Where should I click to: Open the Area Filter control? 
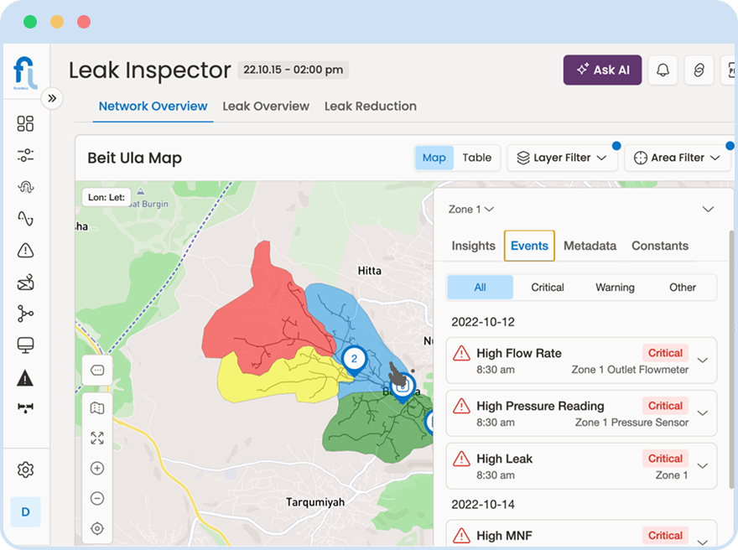[678, 158]
